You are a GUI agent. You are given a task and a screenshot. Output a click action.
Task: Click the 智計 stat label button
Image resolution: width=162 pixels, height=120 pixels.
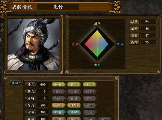(x=134, y=35)
